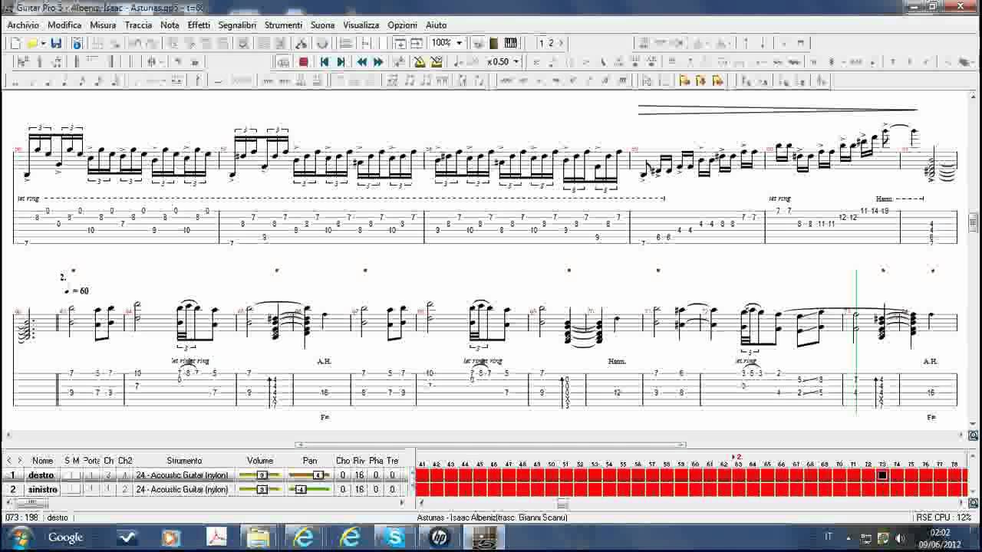
Task: Open the Aiuto menu
Action: pyautogui.click(x=436, y=25)
